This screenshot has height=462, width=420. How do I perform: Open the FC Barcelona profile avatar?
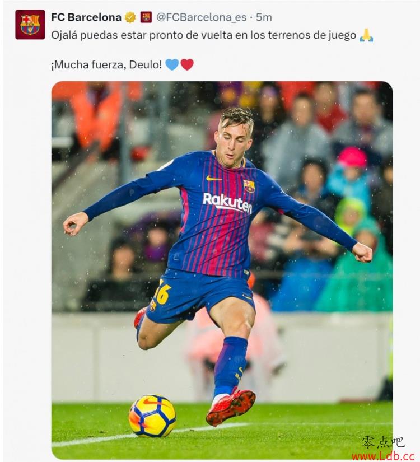(x=30, y=25)
